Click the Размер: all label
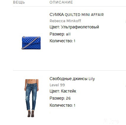The image size is (126, 125). pyautogui.click(x=60, y=34)
